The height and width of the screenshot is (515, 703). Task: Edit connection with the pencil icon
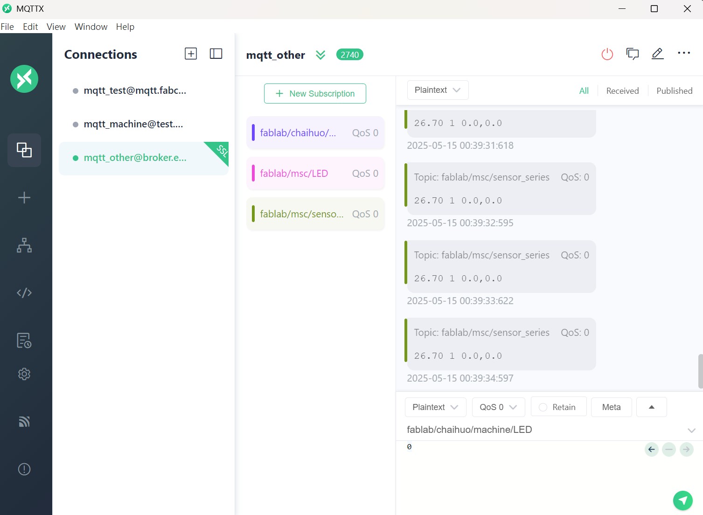(x=658, y=54)
